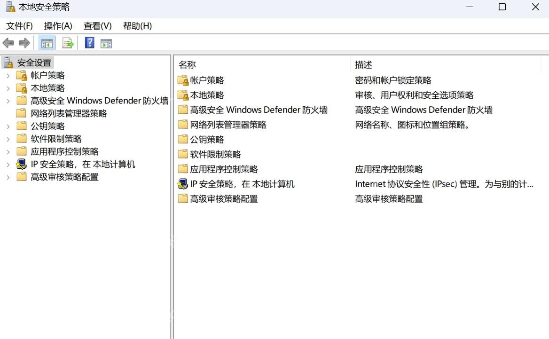Click the 安全设置 root node icon in the tree
Viewport: 549px width, 339px height.
click(x=8, y=63)
